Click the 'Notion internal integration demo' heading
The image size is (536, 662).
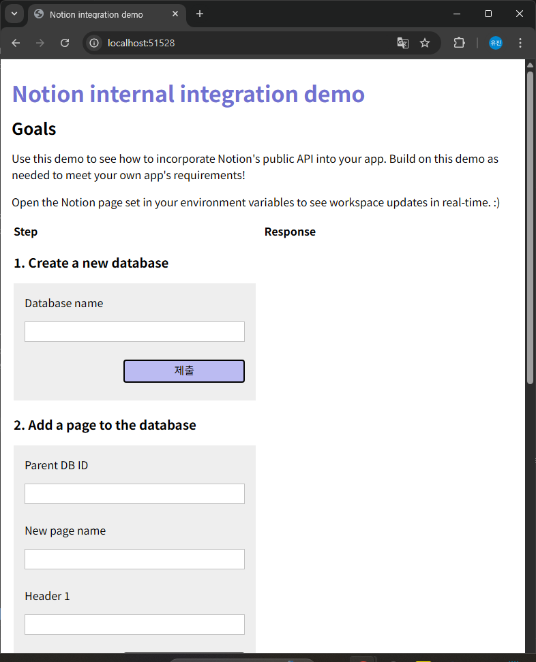pyautogui.click(x=188, y=94)
